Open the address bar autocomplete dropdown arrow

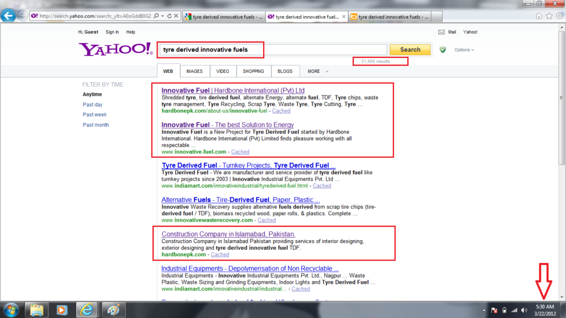point(163,16)
